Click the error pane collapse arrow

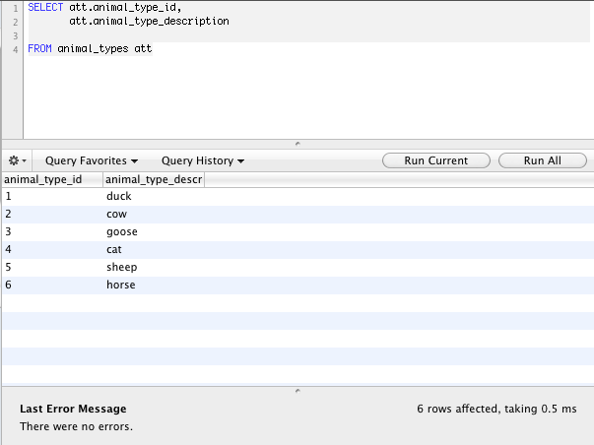click(297, 391)
